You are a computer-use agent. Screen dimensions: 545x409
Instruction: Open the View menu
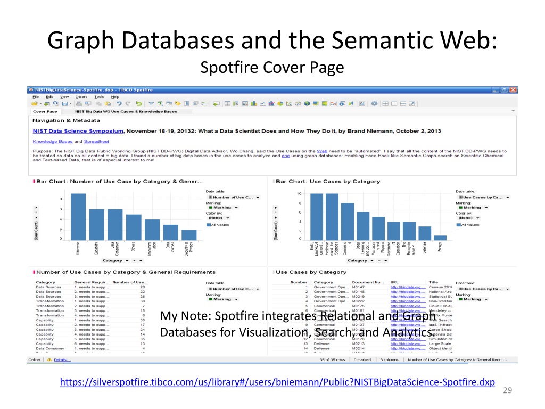tap(64, 97)
